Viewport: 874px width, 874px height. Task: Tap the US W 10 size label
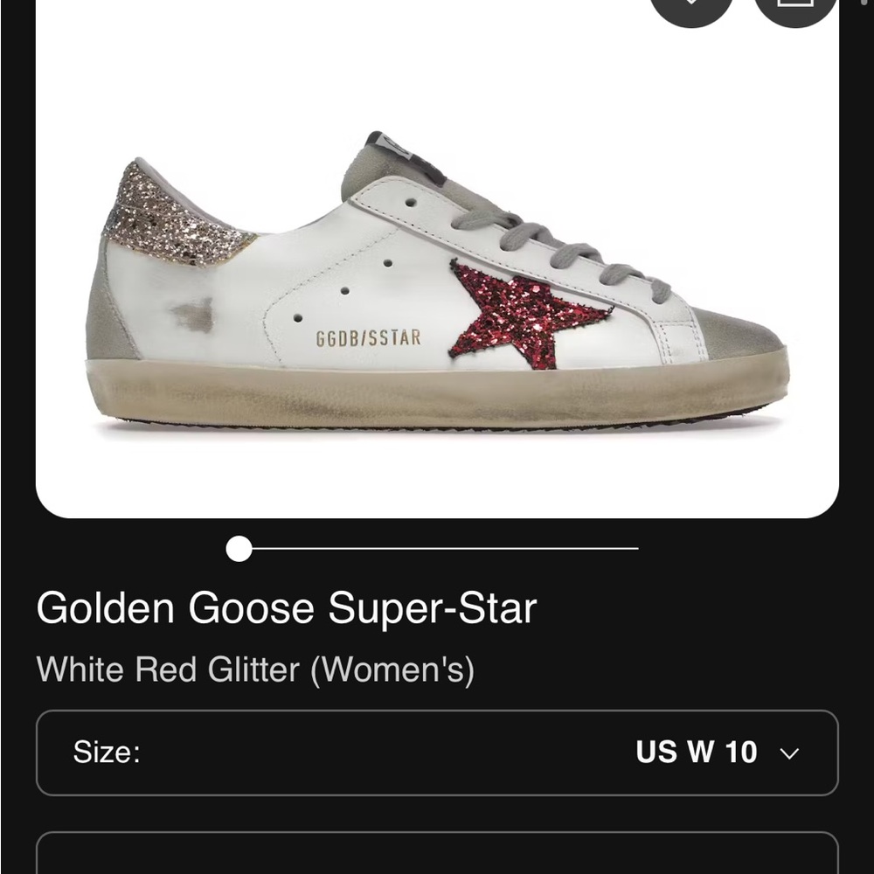tap(697, 753)
